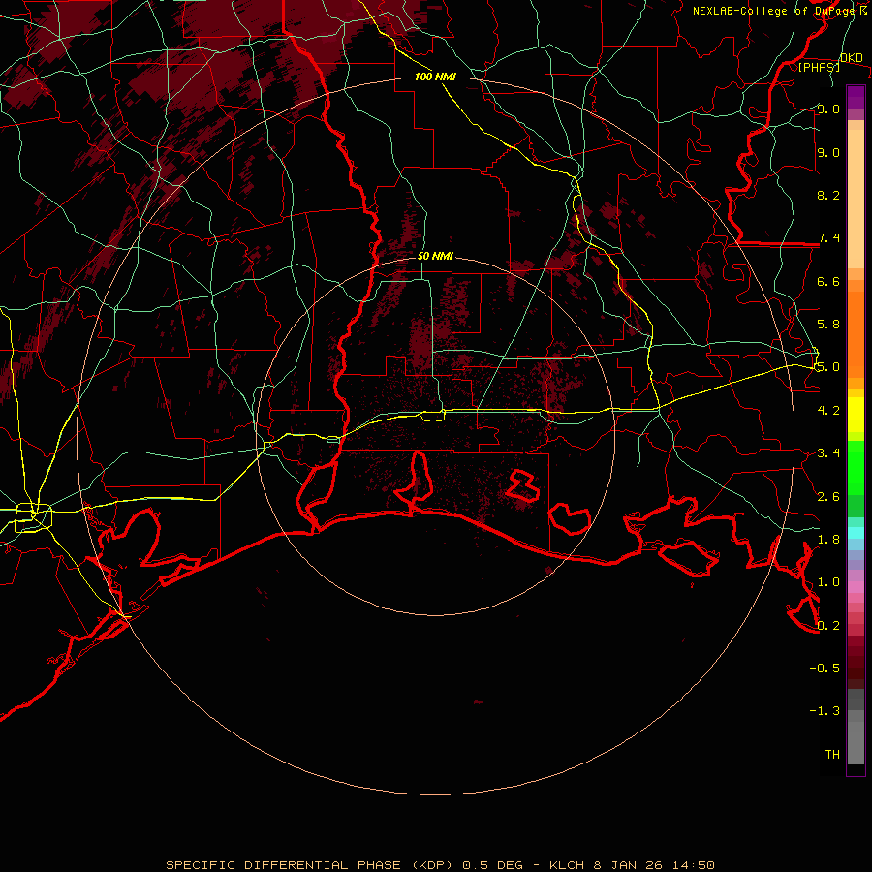Image resolution: width=872 pixels, height=872 pixels.
Task: Click the -1.3 scale value
Action: tap(825, 711)
